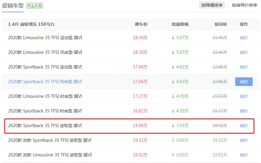Open 2020款 Sportback 35 TFSI 进取型 国VI
The width and height of the screenshot is (261, 163).
(45, 126)
